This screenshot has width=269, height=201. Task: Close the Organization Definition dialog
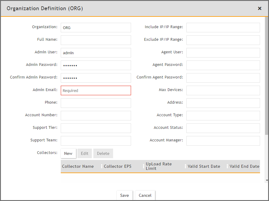(x=259, y=8)
